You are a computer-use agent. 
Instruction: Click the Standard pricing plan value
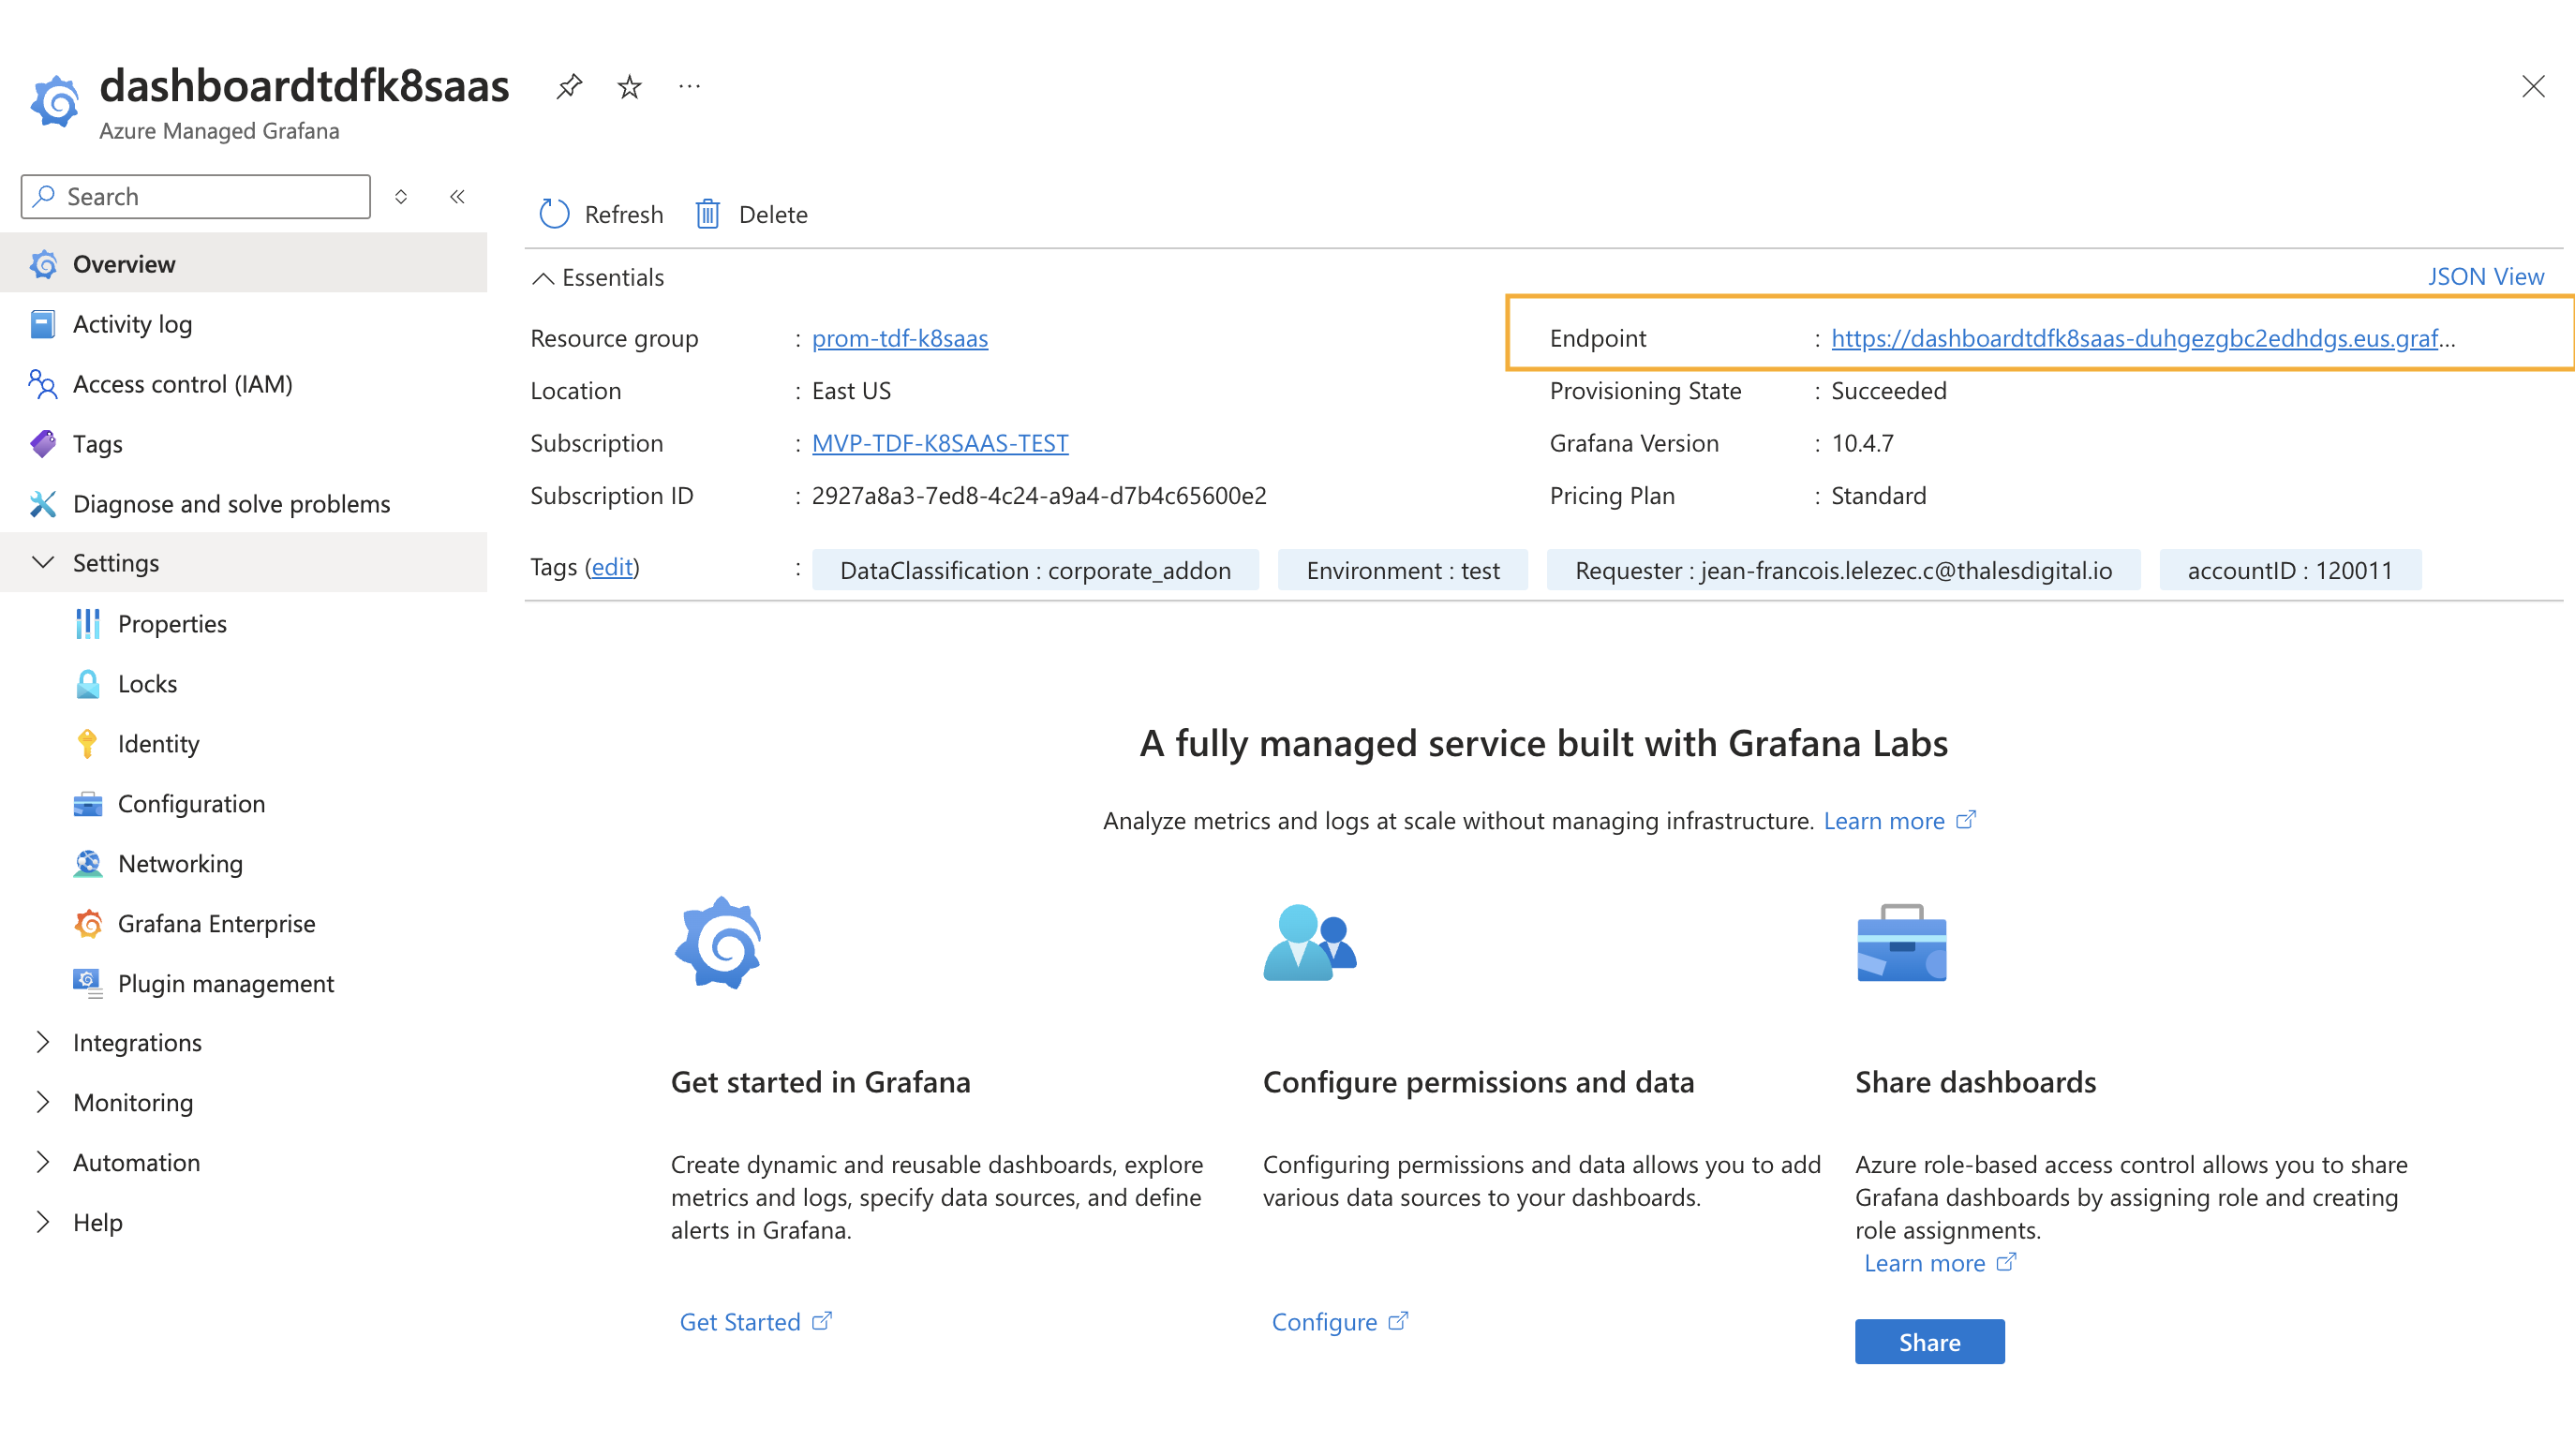point(1878,496)
